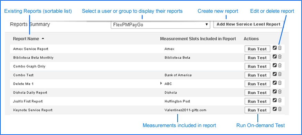Run Test for Biblioteca Beta Monthly
The width and height of the screenshot is (302, 135).
pos(257,58)
